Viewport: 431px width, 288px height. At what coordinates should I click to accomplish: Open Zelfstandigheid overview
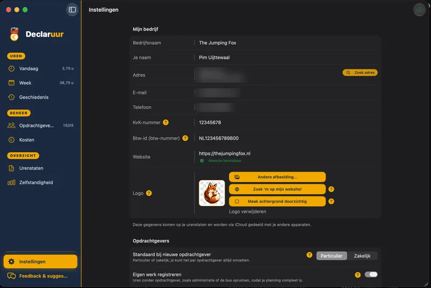pos(40,182)
